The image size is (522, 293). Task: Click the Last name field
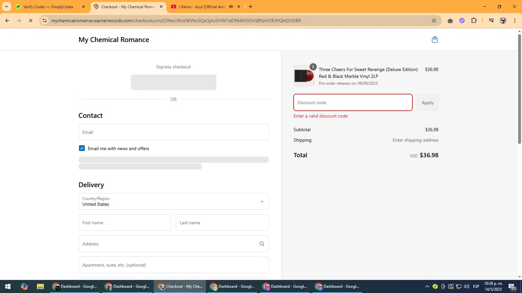(x=222, y=223)
